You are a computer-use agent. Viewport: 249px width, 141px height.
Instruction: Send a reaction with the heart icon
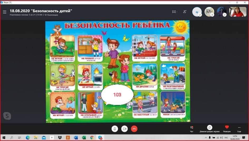pos(227,129)
